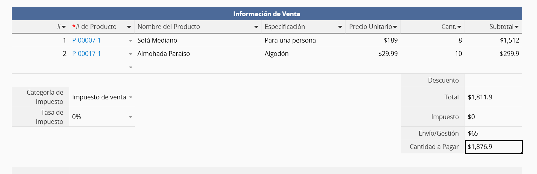Expand product dropdown for row P-00017-1
The height and width of the screenshot is (174, 537).
coord(131,54)
